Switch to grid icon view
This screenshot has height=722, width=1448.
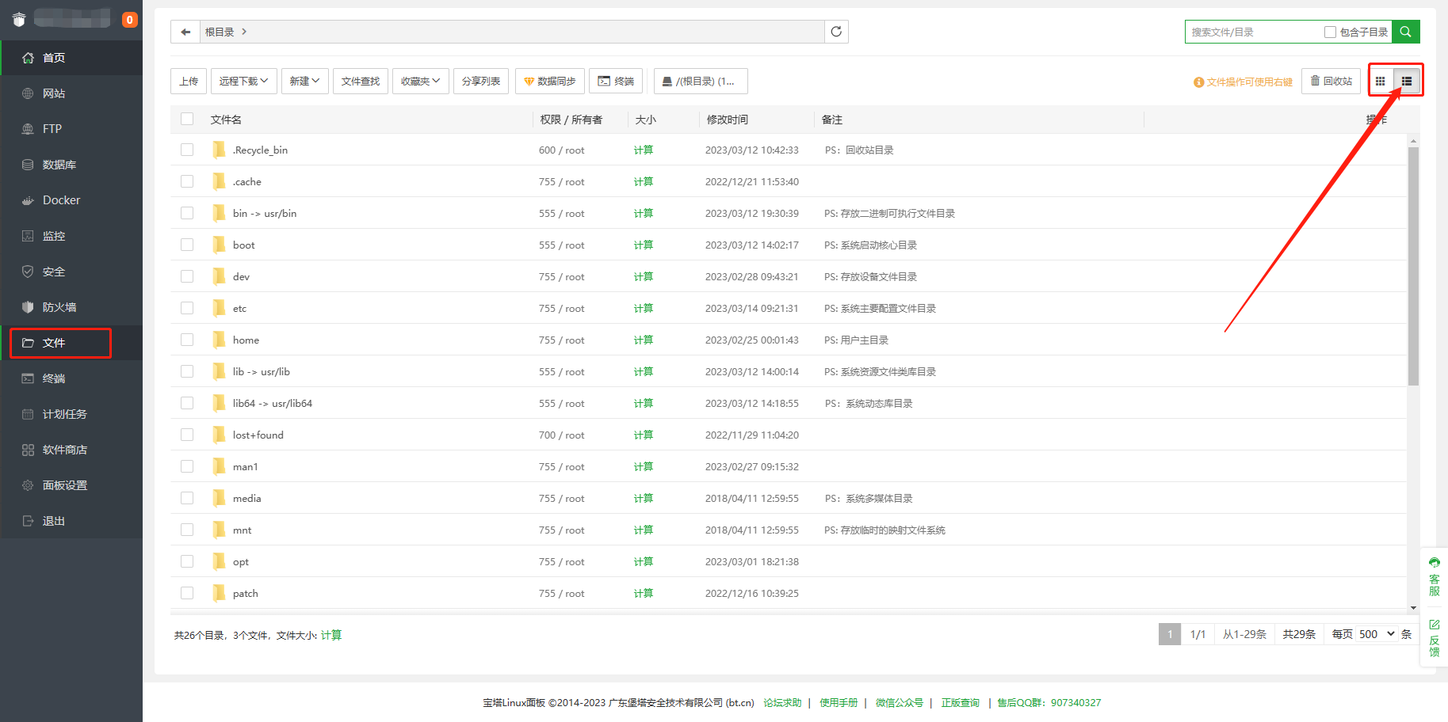(x=1380, y=81)
